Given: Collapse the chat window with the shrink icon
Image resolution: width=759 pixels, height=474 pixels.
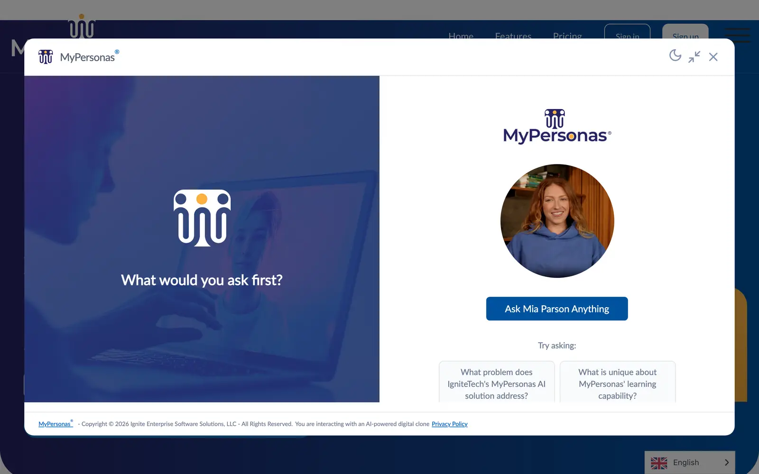Looking at the screenshot, I should pyautogui.click(x=694, y=57).
